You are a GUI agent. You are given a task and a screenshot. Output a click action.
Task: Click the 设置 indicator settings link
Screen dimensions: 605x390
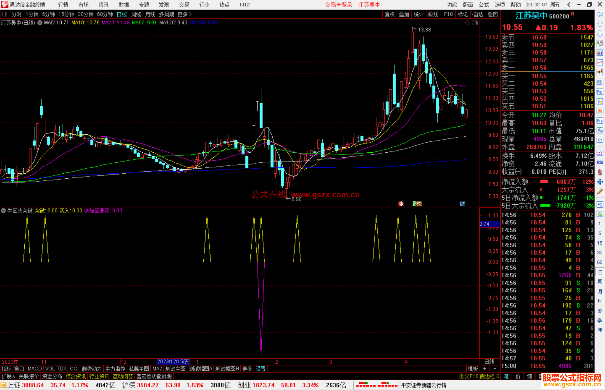pyautogui.click(x=260, y=369)
